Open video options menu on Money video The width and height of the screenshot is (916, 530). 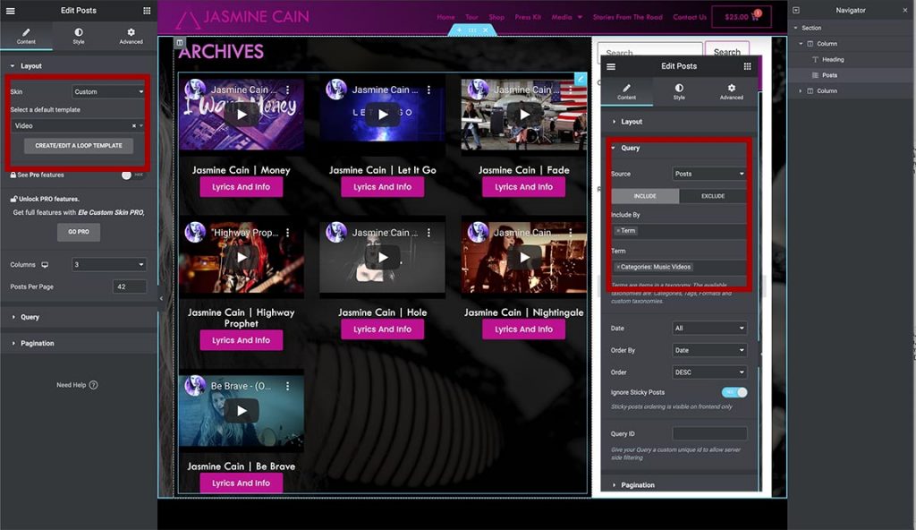(287, 90)
